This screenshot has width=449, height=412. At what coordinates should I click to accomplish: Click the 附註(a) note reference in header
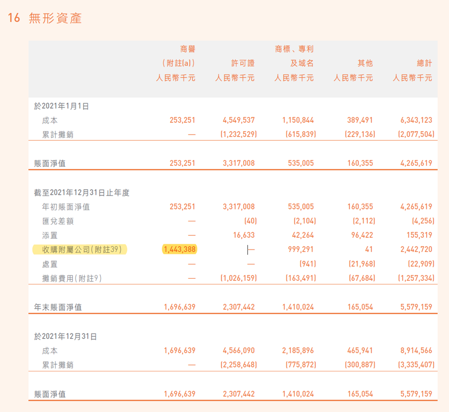178,63
